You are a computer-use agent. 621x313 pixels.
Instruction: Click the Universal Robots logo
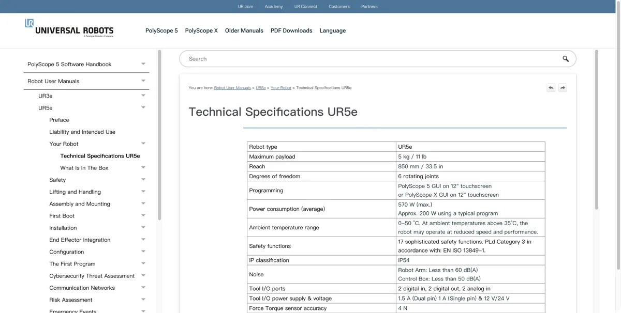(69, 28)
